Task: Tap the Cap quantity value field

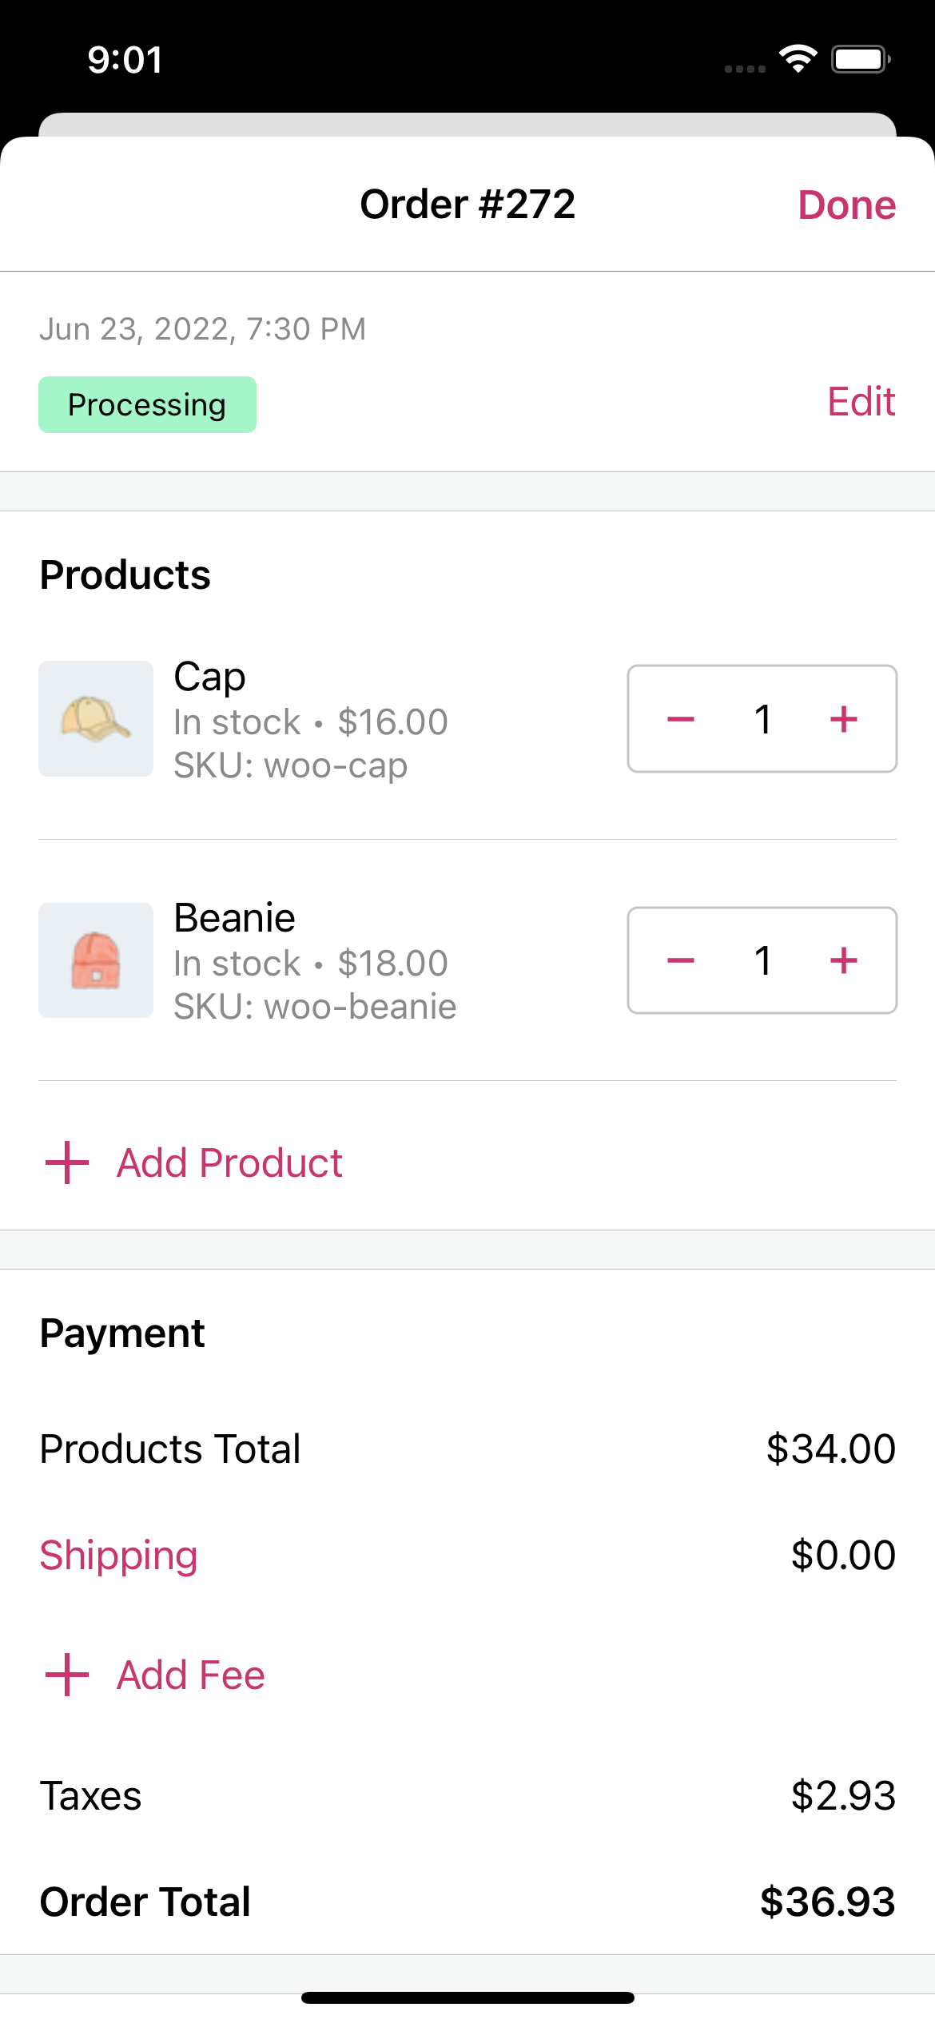Action: 762,719
